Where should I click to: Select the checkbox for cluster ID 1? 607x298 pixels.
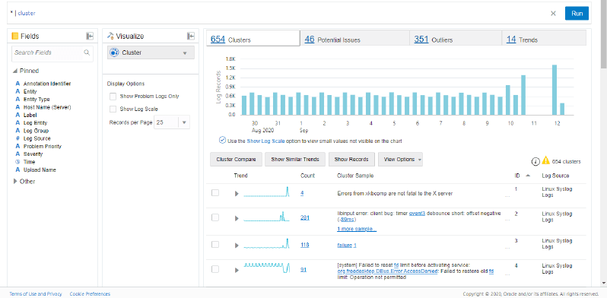coord(215,193)
